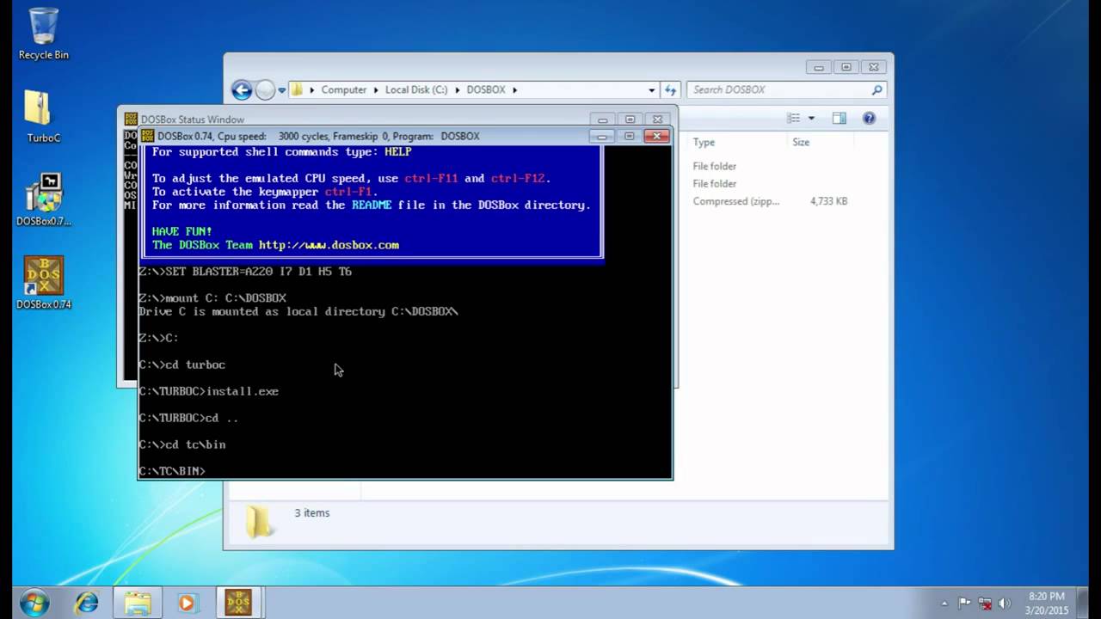This screenshot has height=619, width=1101.
Task: Open the clock showing 8:20 PM
Action: point(1048,604)
